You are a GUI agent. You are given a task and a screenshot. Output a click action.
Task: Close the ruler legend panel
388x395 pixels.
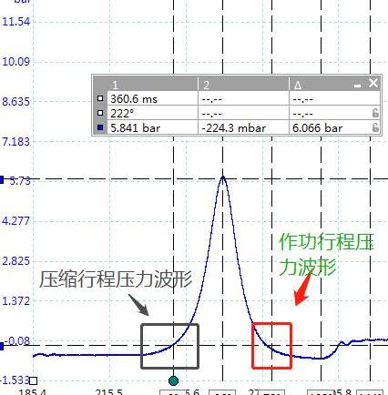373,83
